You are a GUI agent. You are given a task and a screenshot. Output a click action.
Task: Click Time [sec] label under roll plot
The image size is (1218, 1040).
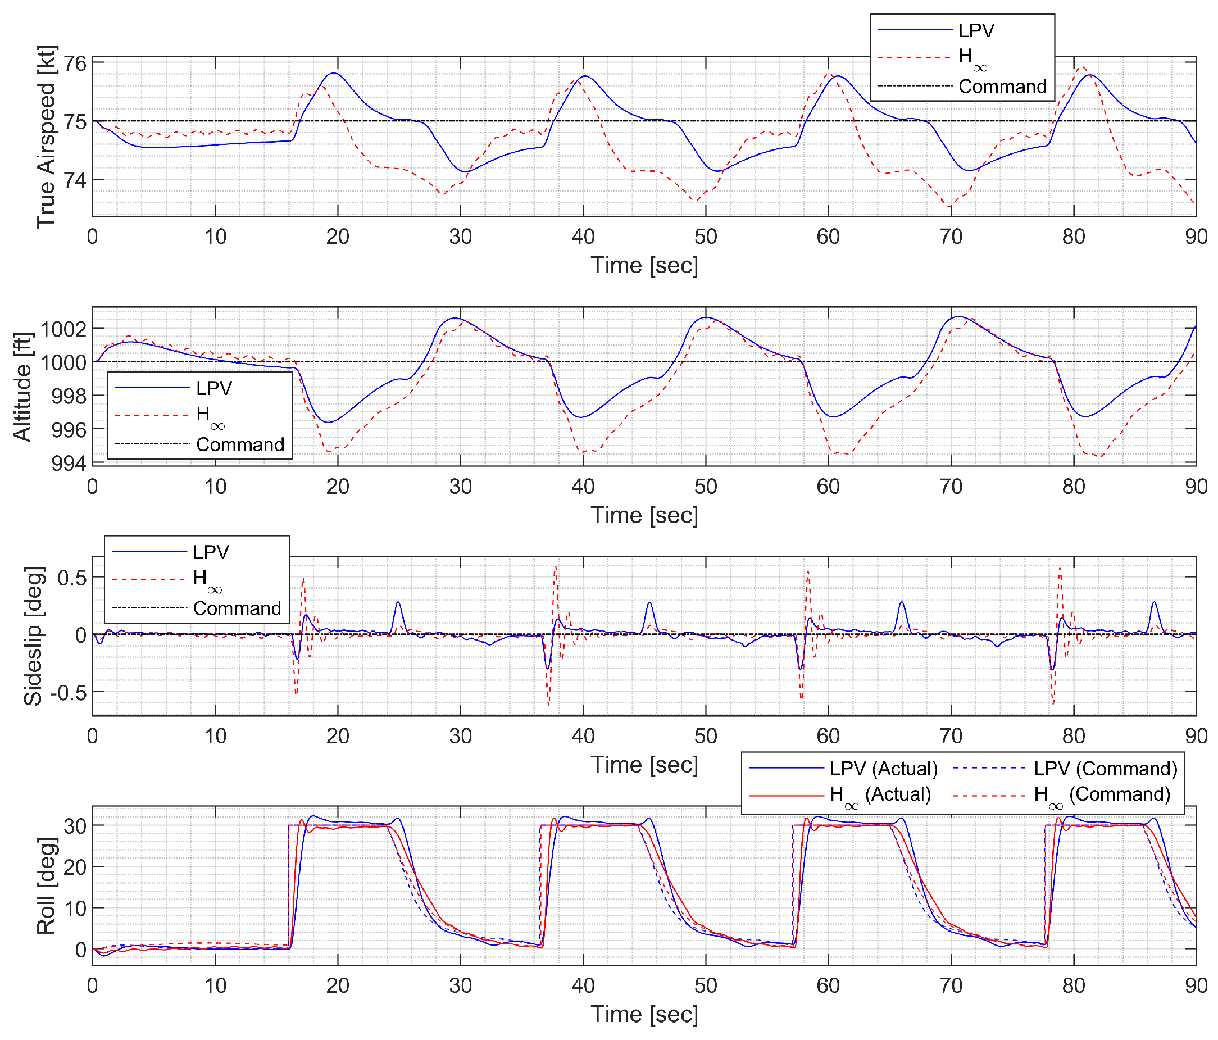pos(644,1015)
